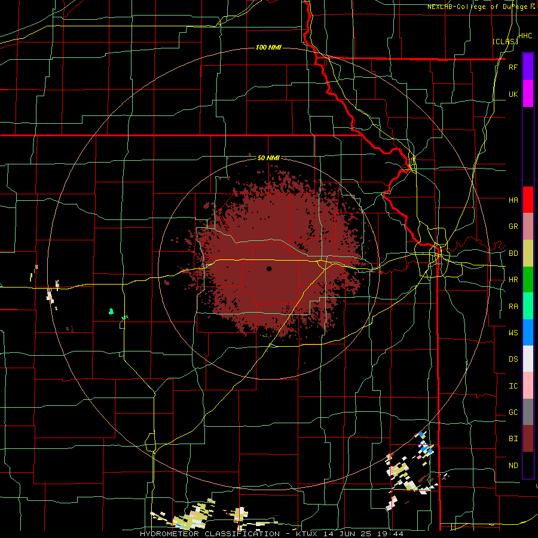Click the ND legend label
Viewport: 538px width, 538px height.
(513, 466)
